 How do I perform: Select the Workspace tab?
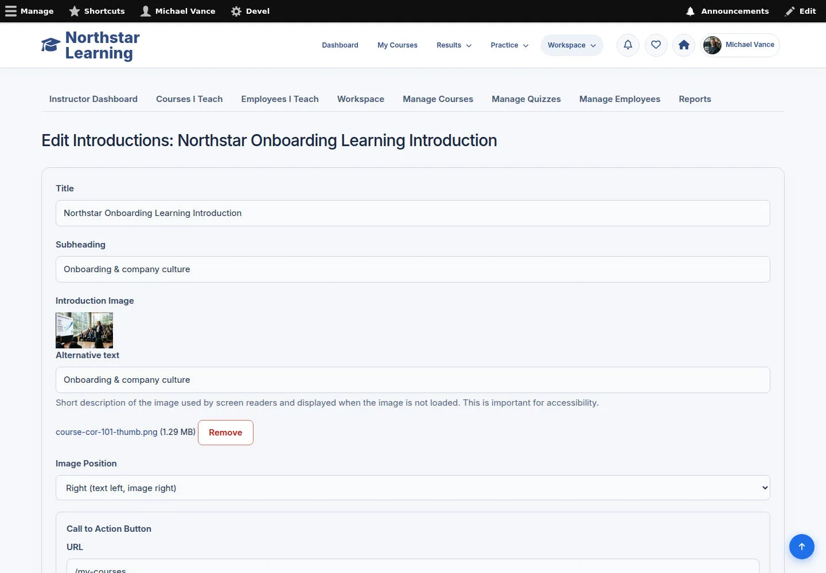(361, 99)
